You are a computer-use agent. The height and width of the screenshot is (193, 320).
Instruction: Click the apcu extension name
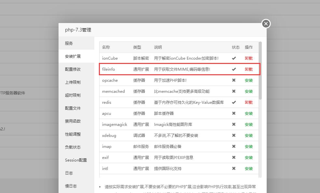[x=107, y=114]
